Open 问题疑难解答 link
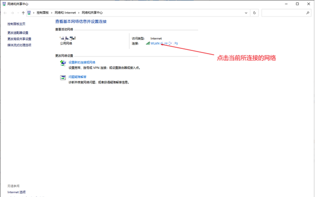The width and height of the screenshot is (316, 197). pos(78,77)
